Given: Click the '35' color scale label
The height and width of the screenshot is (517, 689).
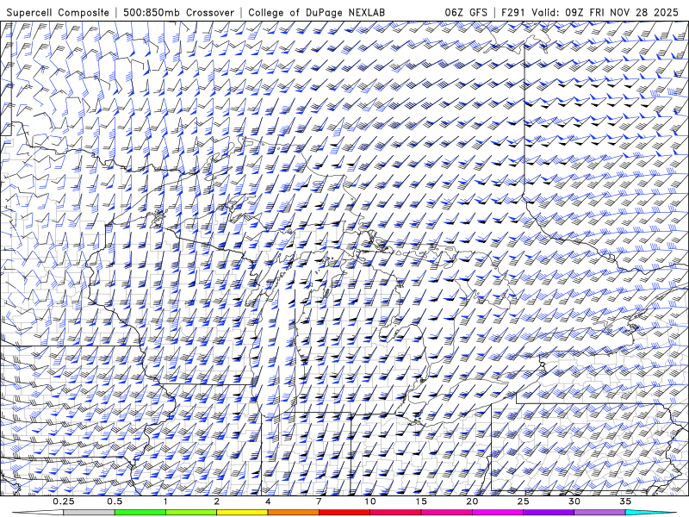Looking at the screenshot, I should click(625, 501).
